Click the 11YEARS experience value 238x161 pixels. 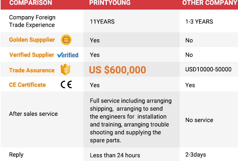(102, 22)
